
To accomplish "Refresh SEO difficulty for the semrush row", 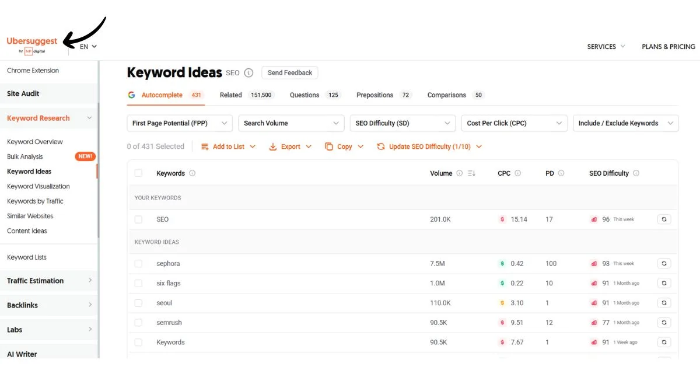I will [664, 323].
